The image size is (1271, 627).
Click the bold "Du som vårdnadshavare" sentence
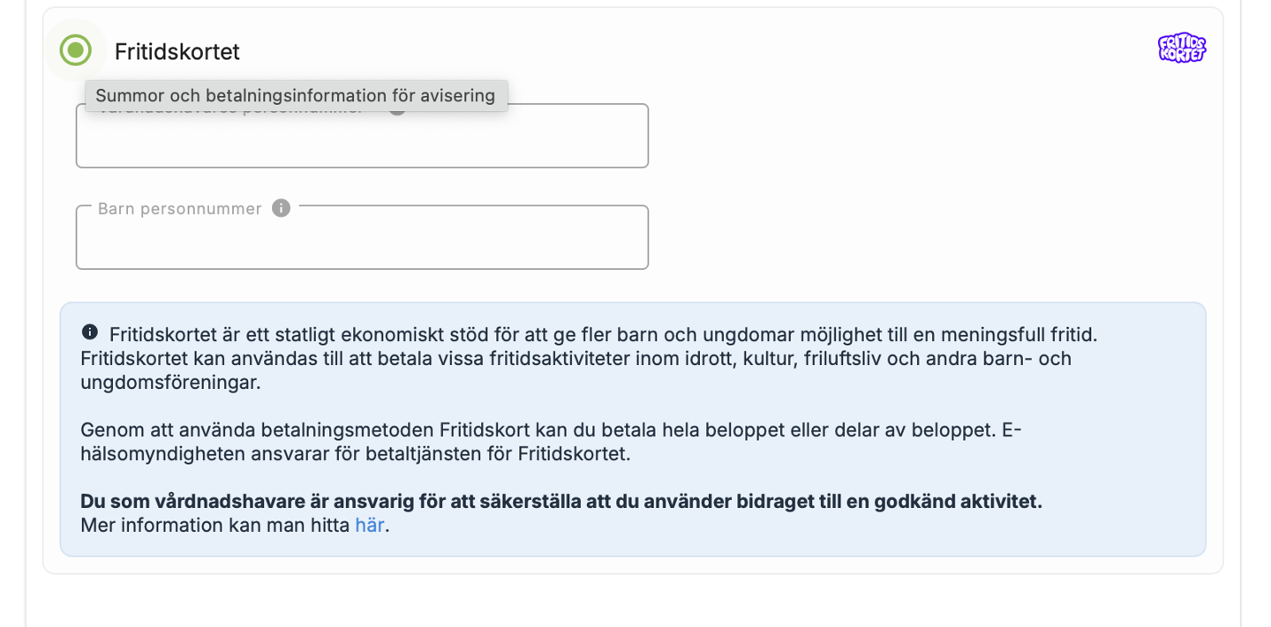coord(560,502)
